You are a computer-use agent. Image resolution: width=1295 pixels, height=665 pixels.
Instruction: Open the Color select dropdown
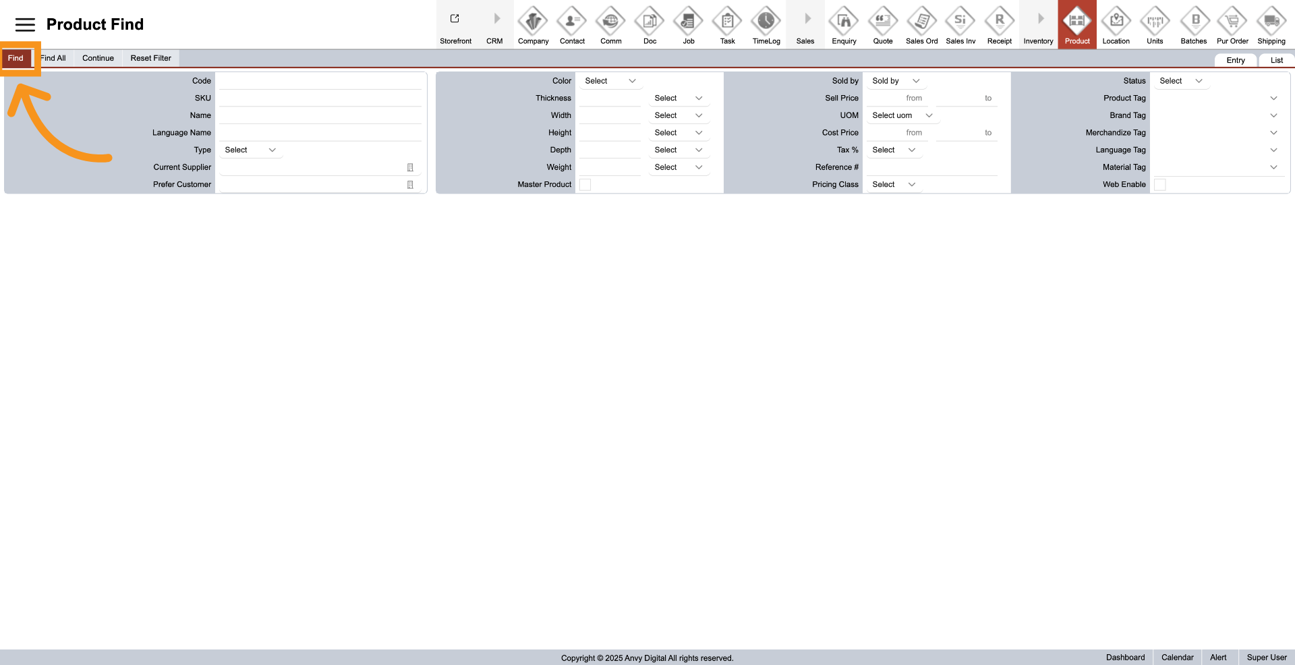click(610, 81)
